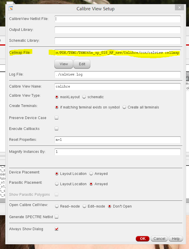Viewport: 189px width, 249px height.
Task: Click the Cancel button
Action: (x=159, y=238)
